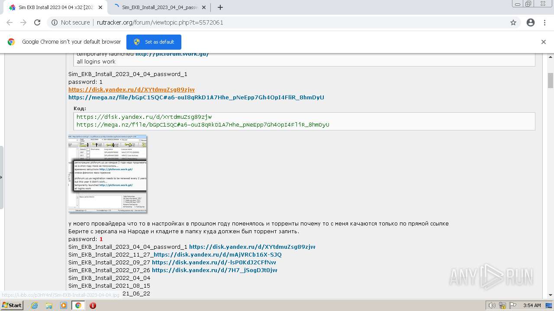Image resolution: width=554 pixels, height=311 pixels.
Task: Open the clock showing 3:54 AM
Action: tap(532, 305)
